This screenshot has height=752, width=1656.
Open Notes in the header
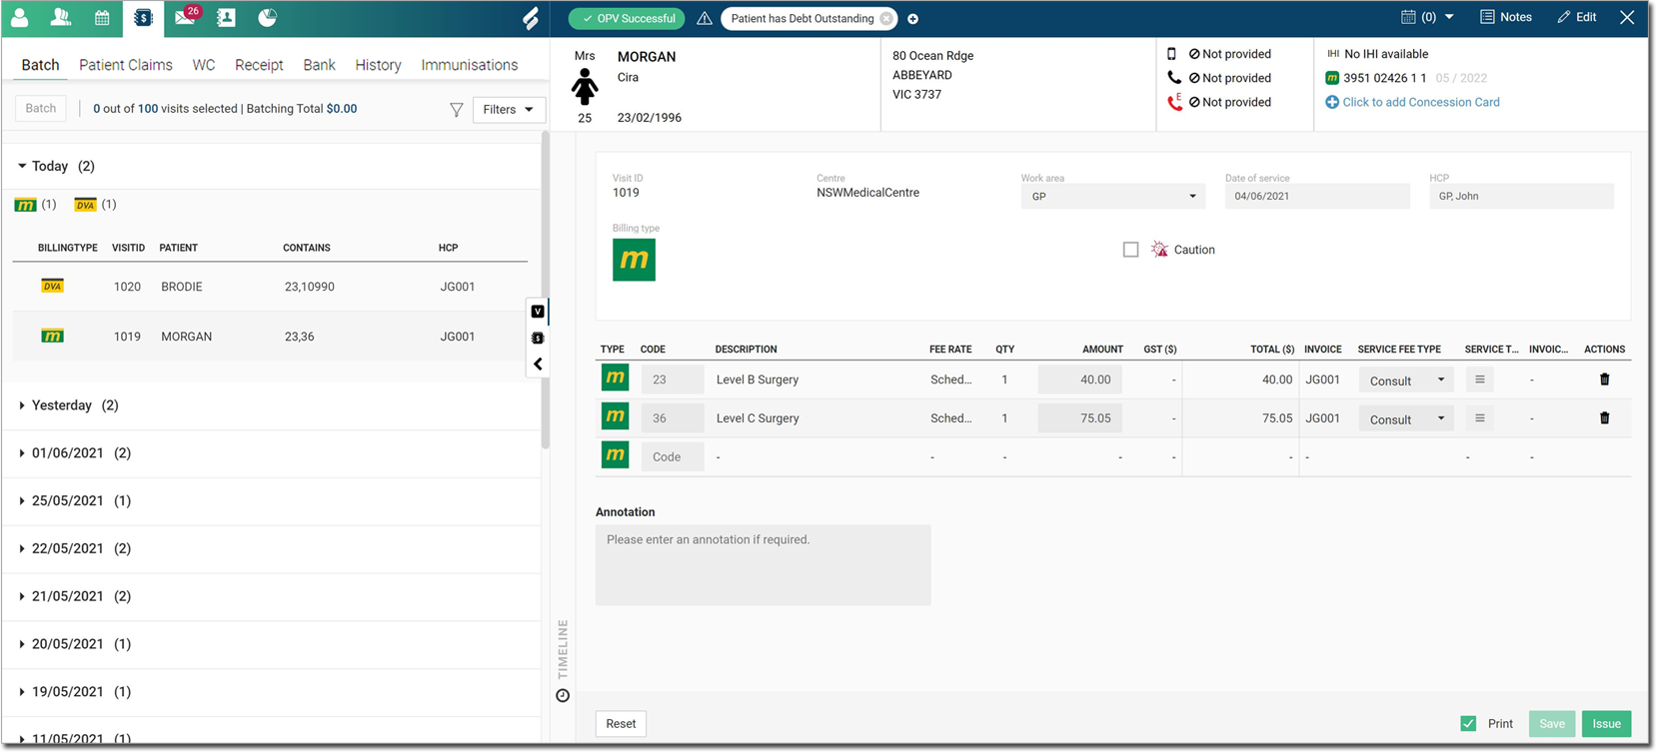coord(1506,17)
